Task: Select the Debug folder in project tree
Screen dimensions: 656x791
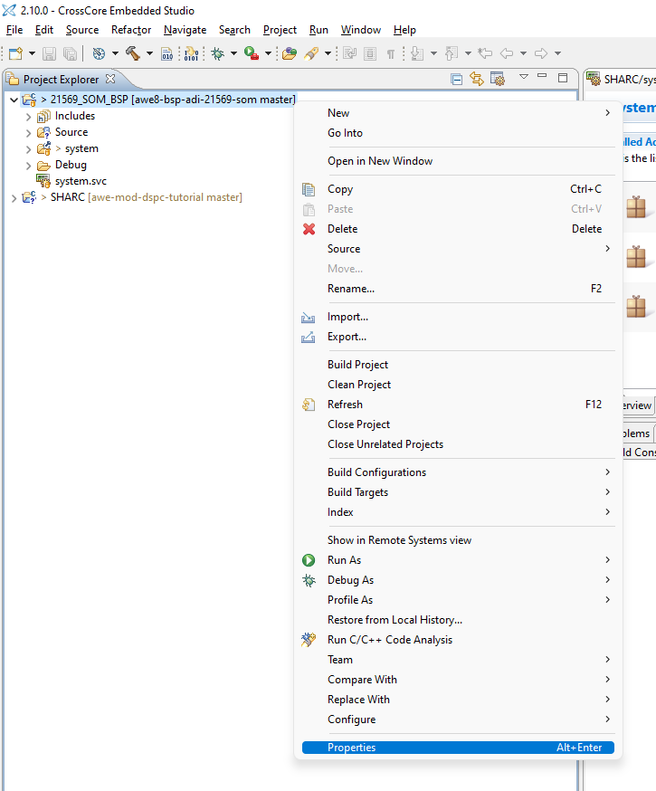Action: pos(70,165)
